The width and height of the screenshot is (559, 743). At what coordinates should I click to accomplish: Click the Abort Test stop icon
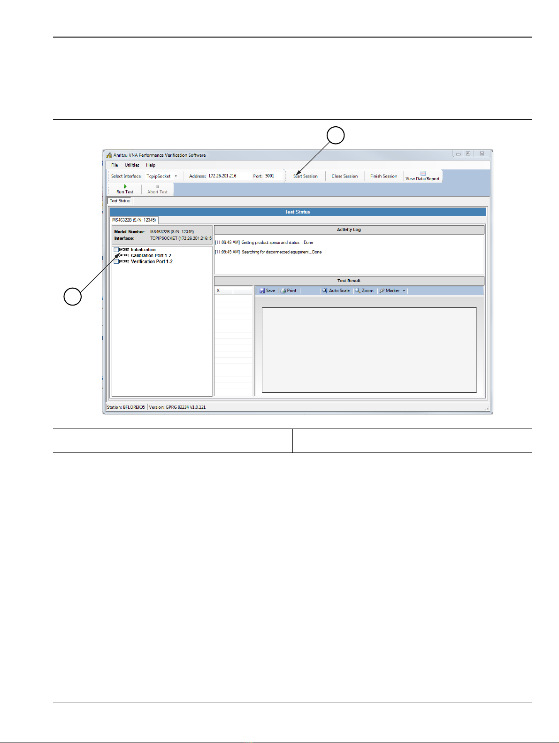point(157,186)
